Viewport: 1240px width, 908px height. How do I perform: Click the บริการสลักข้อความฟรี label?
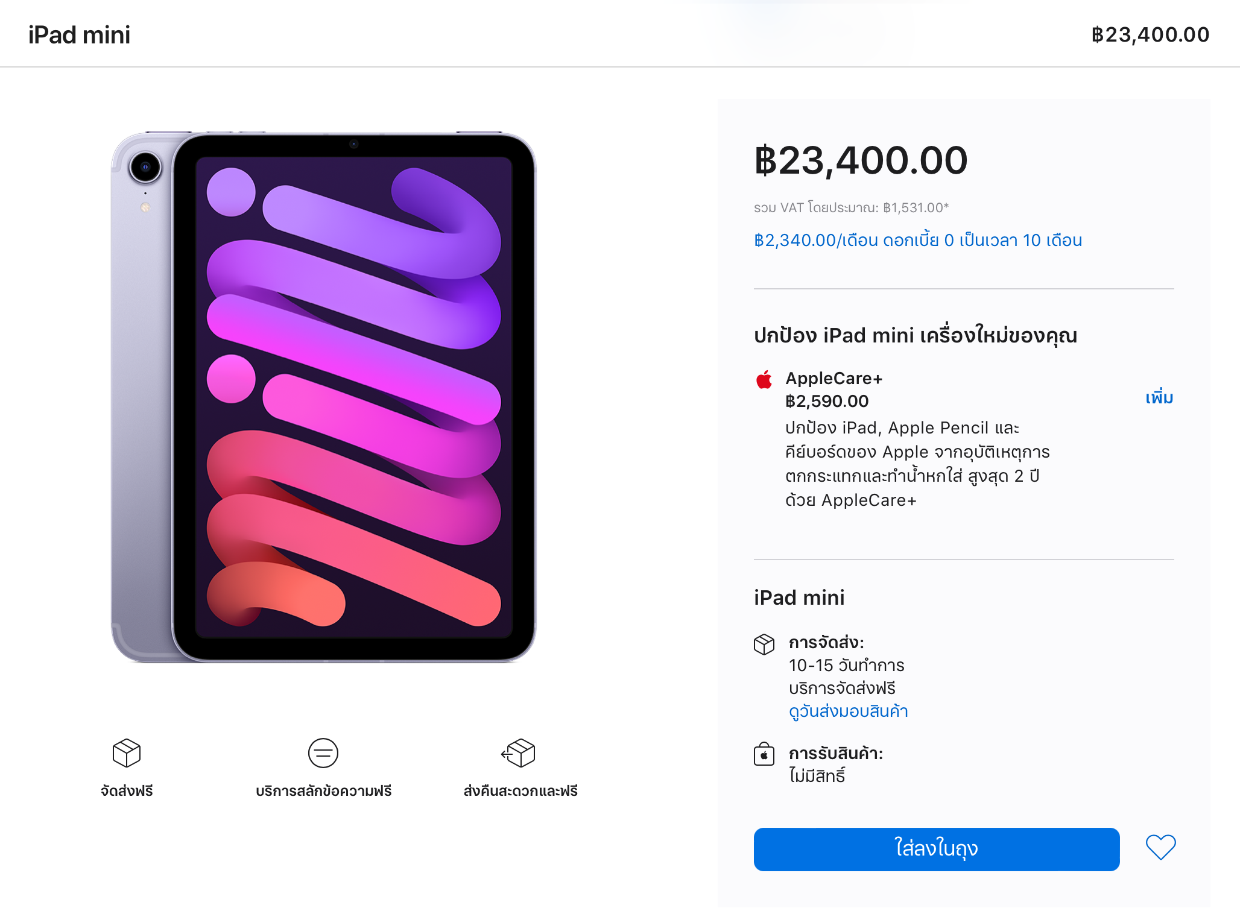pyautogui.click(x=323, y=791)
